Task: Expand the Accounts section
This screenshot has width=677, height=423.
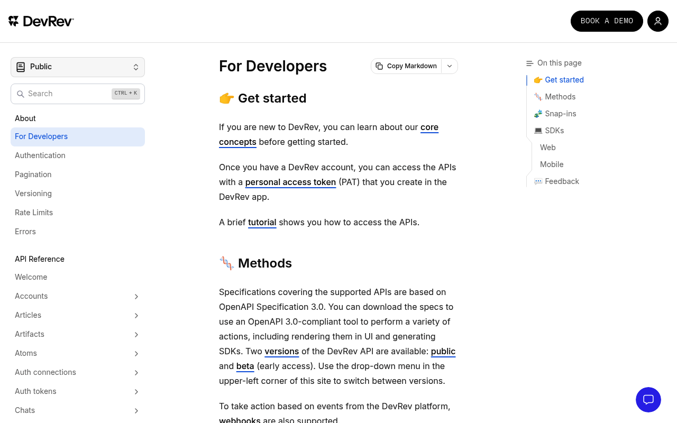Action: 136,297
